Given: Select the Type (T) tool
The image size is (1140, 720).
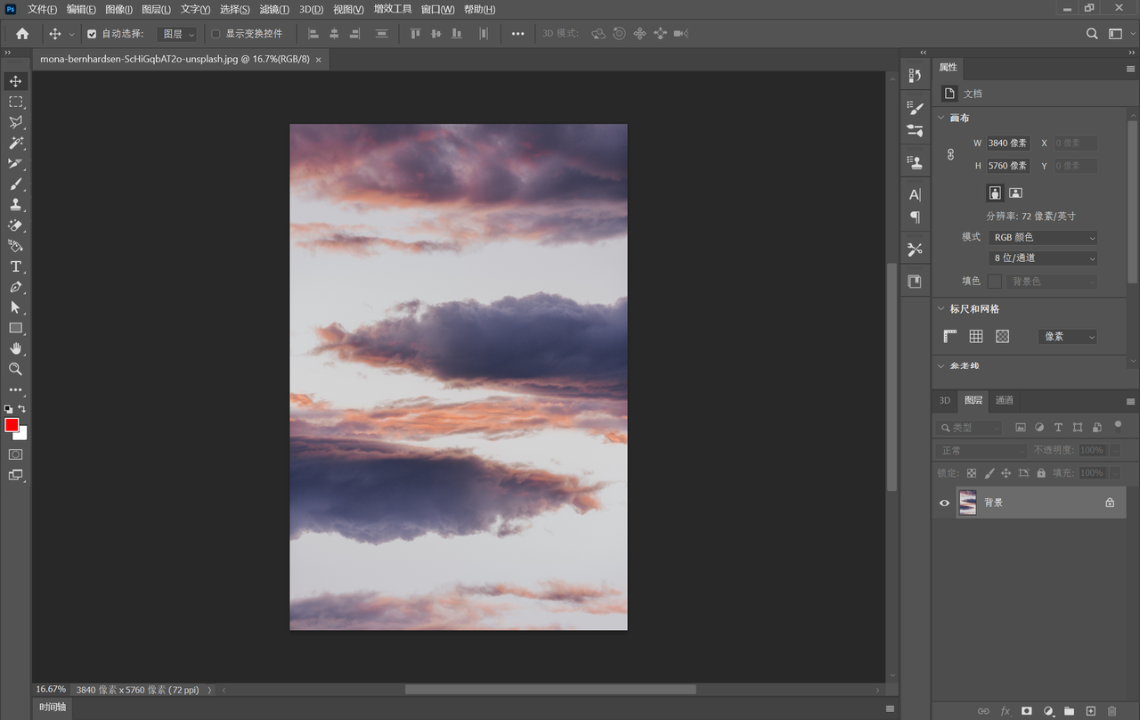Looking at the screenshot, I should coord(15,266).
